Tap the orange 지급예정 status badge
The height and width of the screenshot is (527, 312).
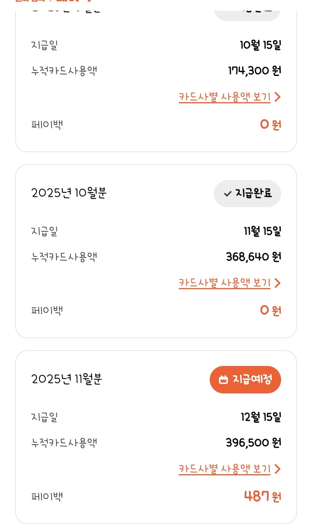tap(245, 380)
